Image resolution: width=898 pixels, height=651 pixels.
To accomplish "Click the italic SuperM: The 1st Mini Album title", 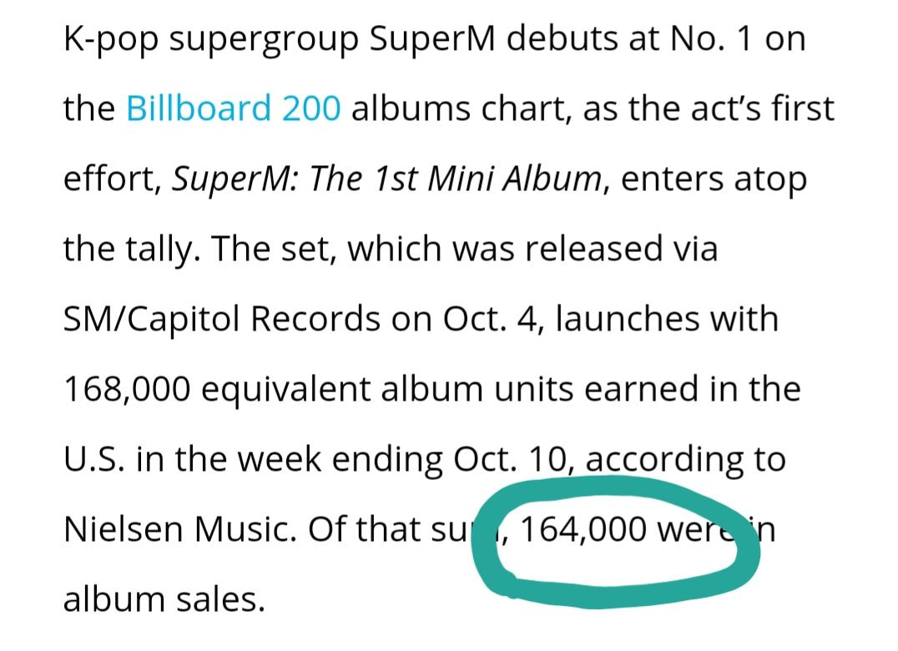I will coord(388,179).
